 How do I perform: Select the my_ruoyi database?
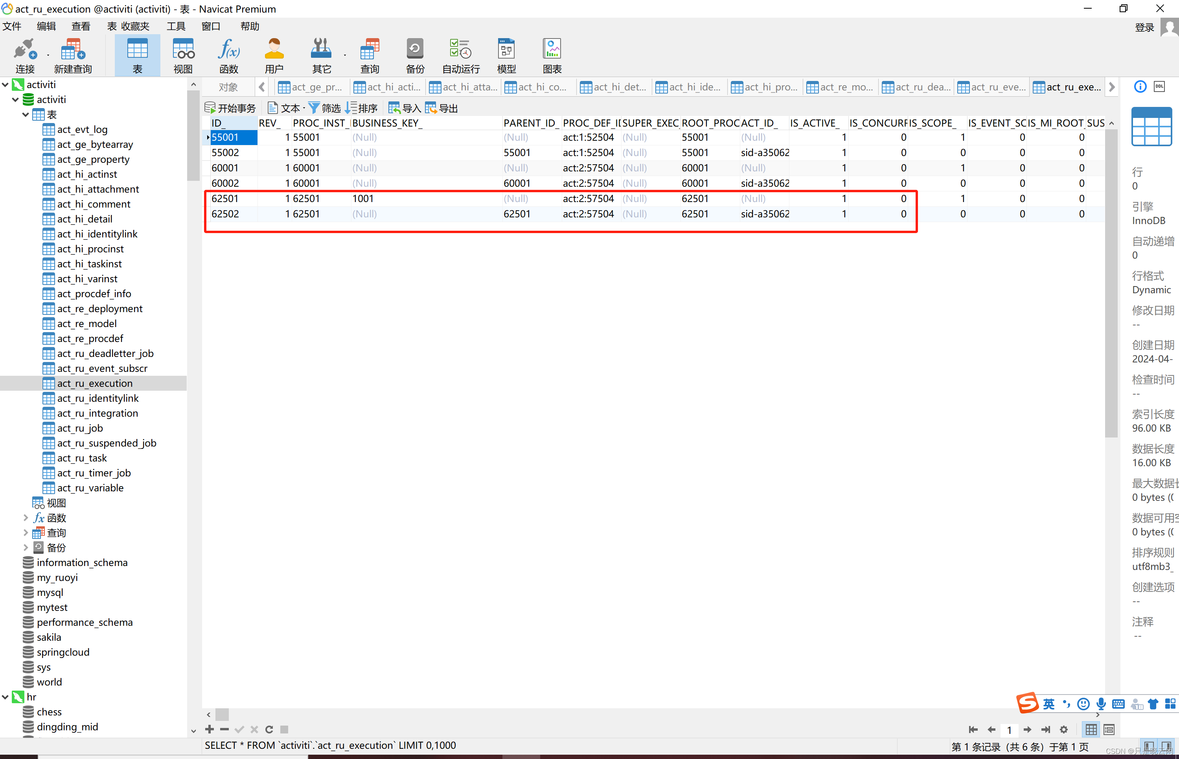click(x=57, y=578)
